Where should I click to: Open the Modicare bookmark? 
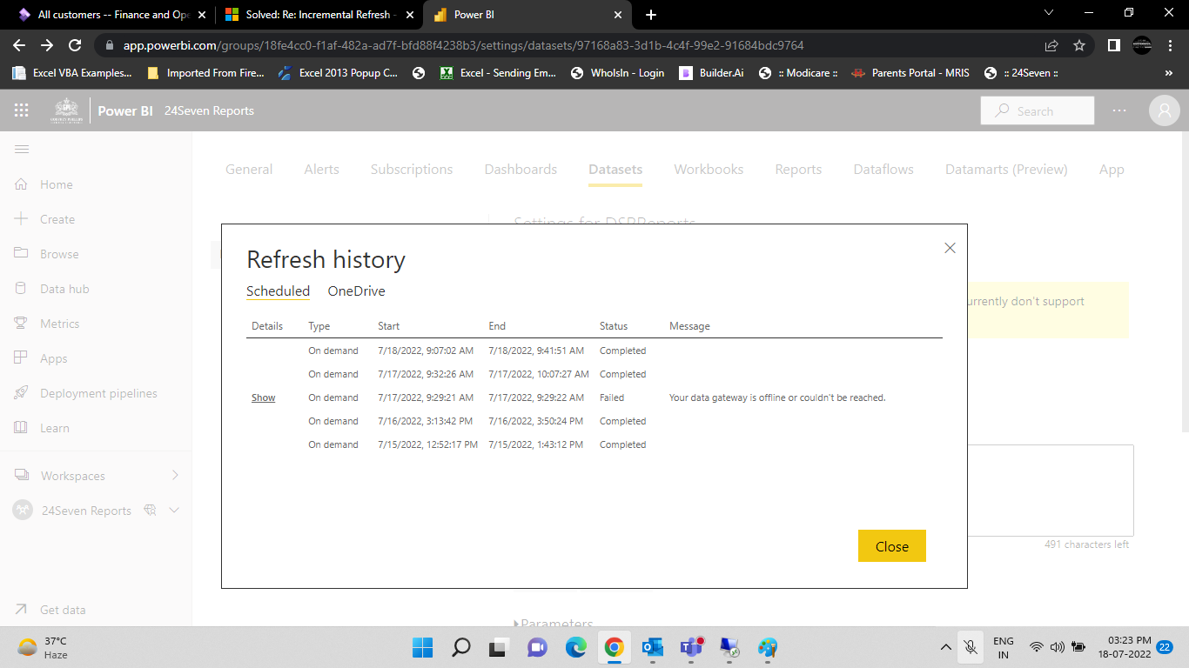click(x=798, y=73)
